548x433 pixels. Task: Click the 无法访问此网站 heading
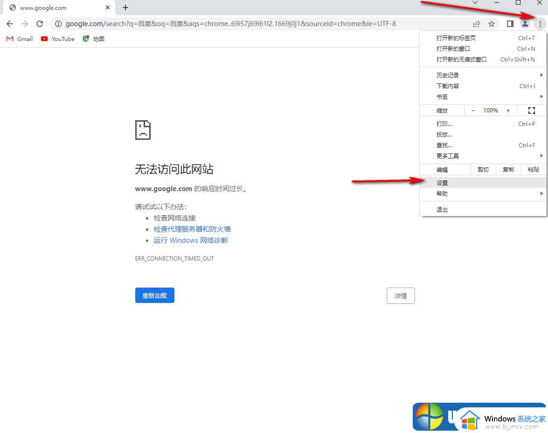174,169
